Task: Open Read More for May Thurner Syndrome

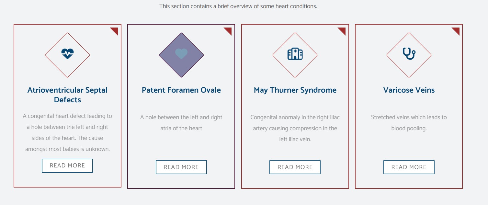Action: click(295, 167)
